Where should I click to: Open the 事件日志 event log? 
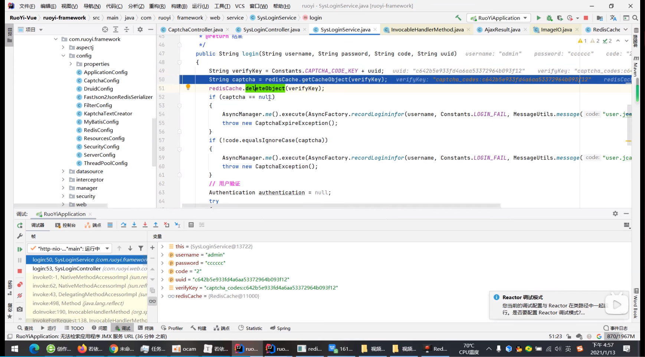[x=615, y=328]
